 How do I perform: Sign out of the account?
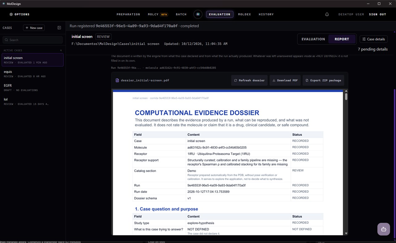click(x=377, y=14)
